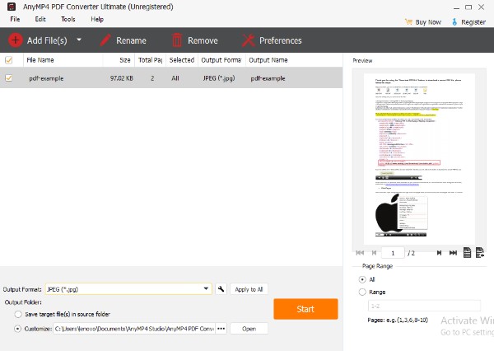Viewport: 494px width, 351px height.
Task: Click the preview page number field
Action: pos(393,253)
